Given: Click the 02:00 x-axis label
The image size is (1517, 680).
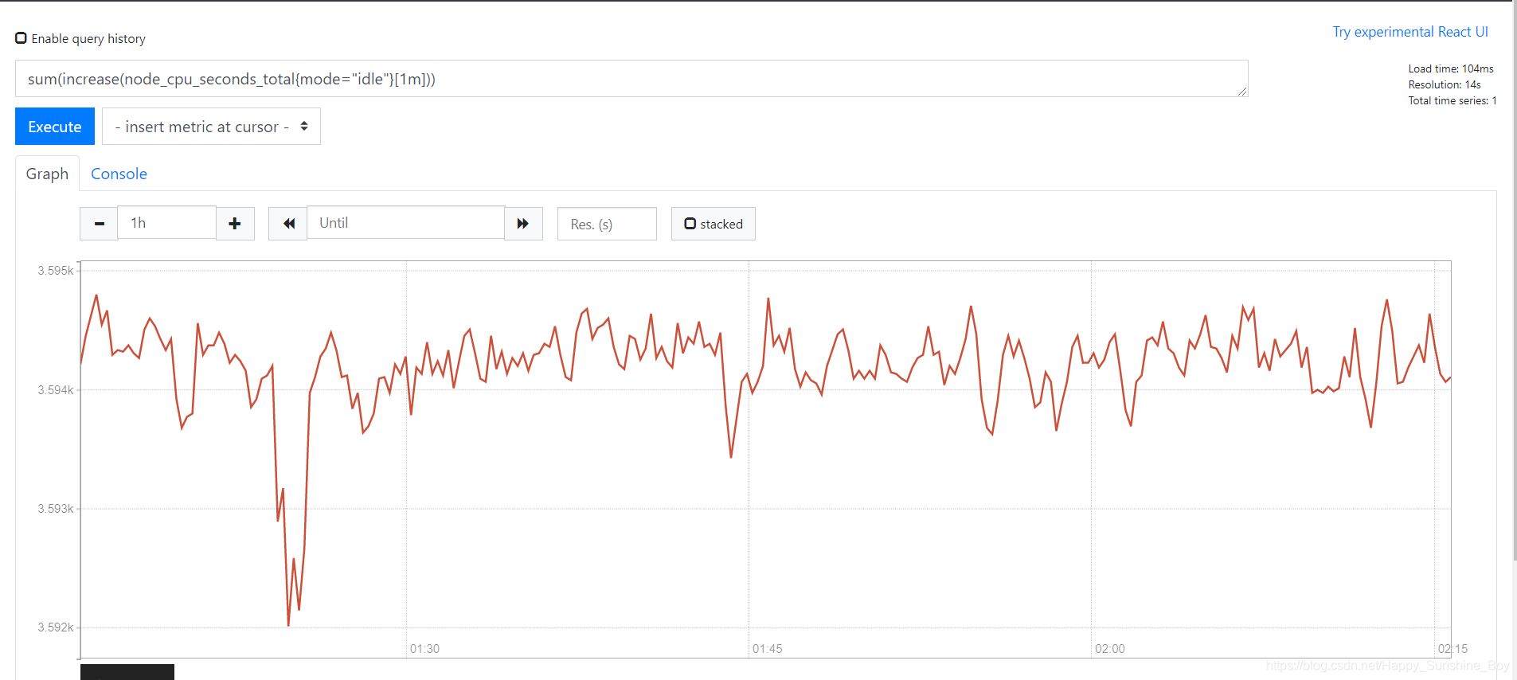Looking at the screenshot, I should [x=1109, y=649].
